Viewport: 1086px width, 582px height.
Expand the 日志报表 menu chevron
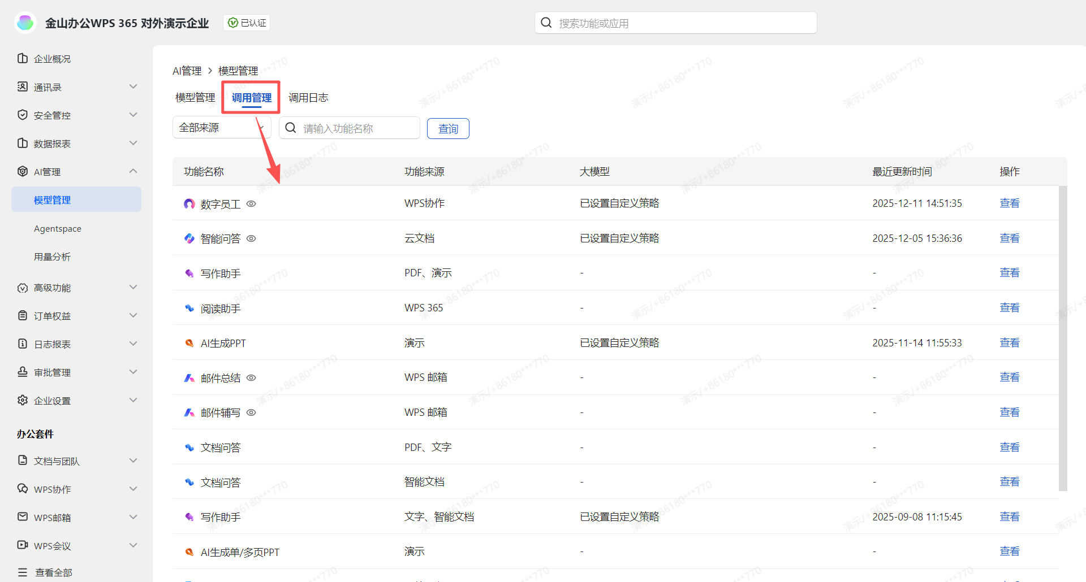point(133,344)
